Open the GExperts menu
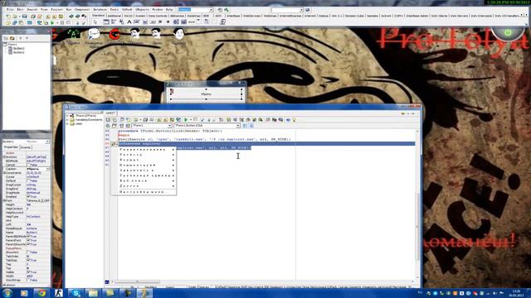This screenshot has width=531, height=298. click(142, 9)
